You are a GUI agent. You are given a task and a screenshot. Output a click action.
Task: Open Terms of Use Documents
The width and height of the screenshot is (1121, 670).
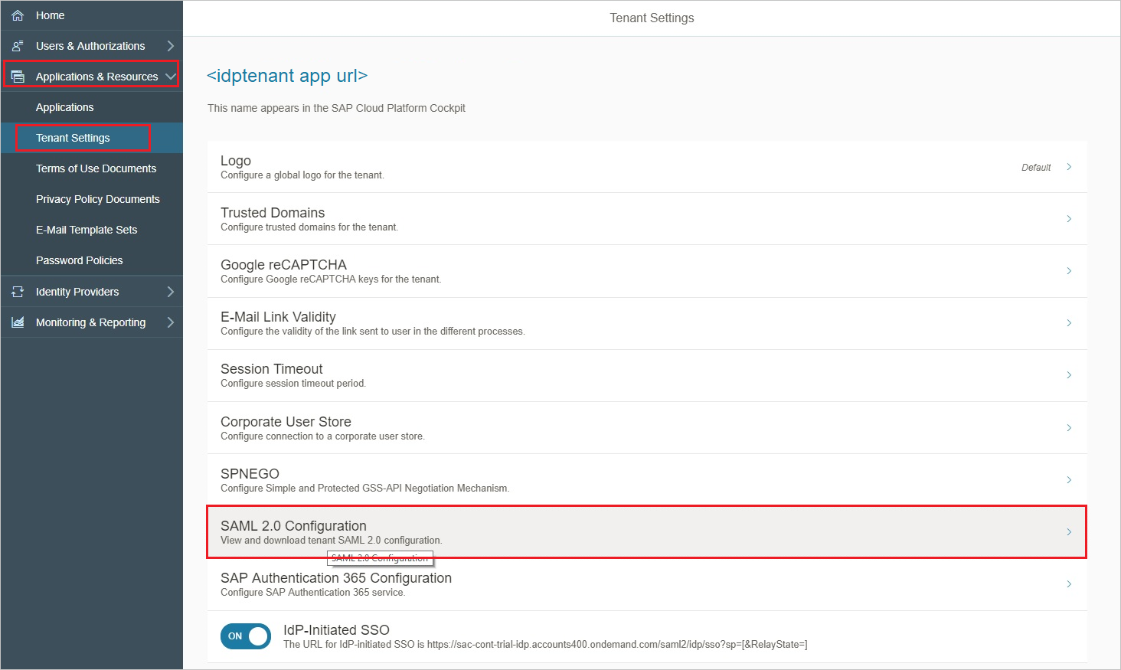tap(96, 168)
